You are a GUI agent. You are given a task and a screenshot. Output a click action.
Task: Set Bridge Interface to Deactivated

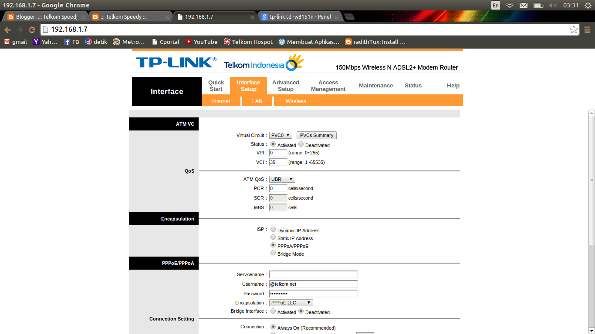pyautogui.click(x=301, y=311)
